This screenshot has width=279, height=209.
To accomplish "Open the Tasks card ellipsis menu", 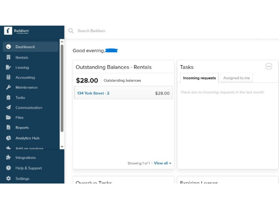I will pyautogui.click(x=269, y=66).
